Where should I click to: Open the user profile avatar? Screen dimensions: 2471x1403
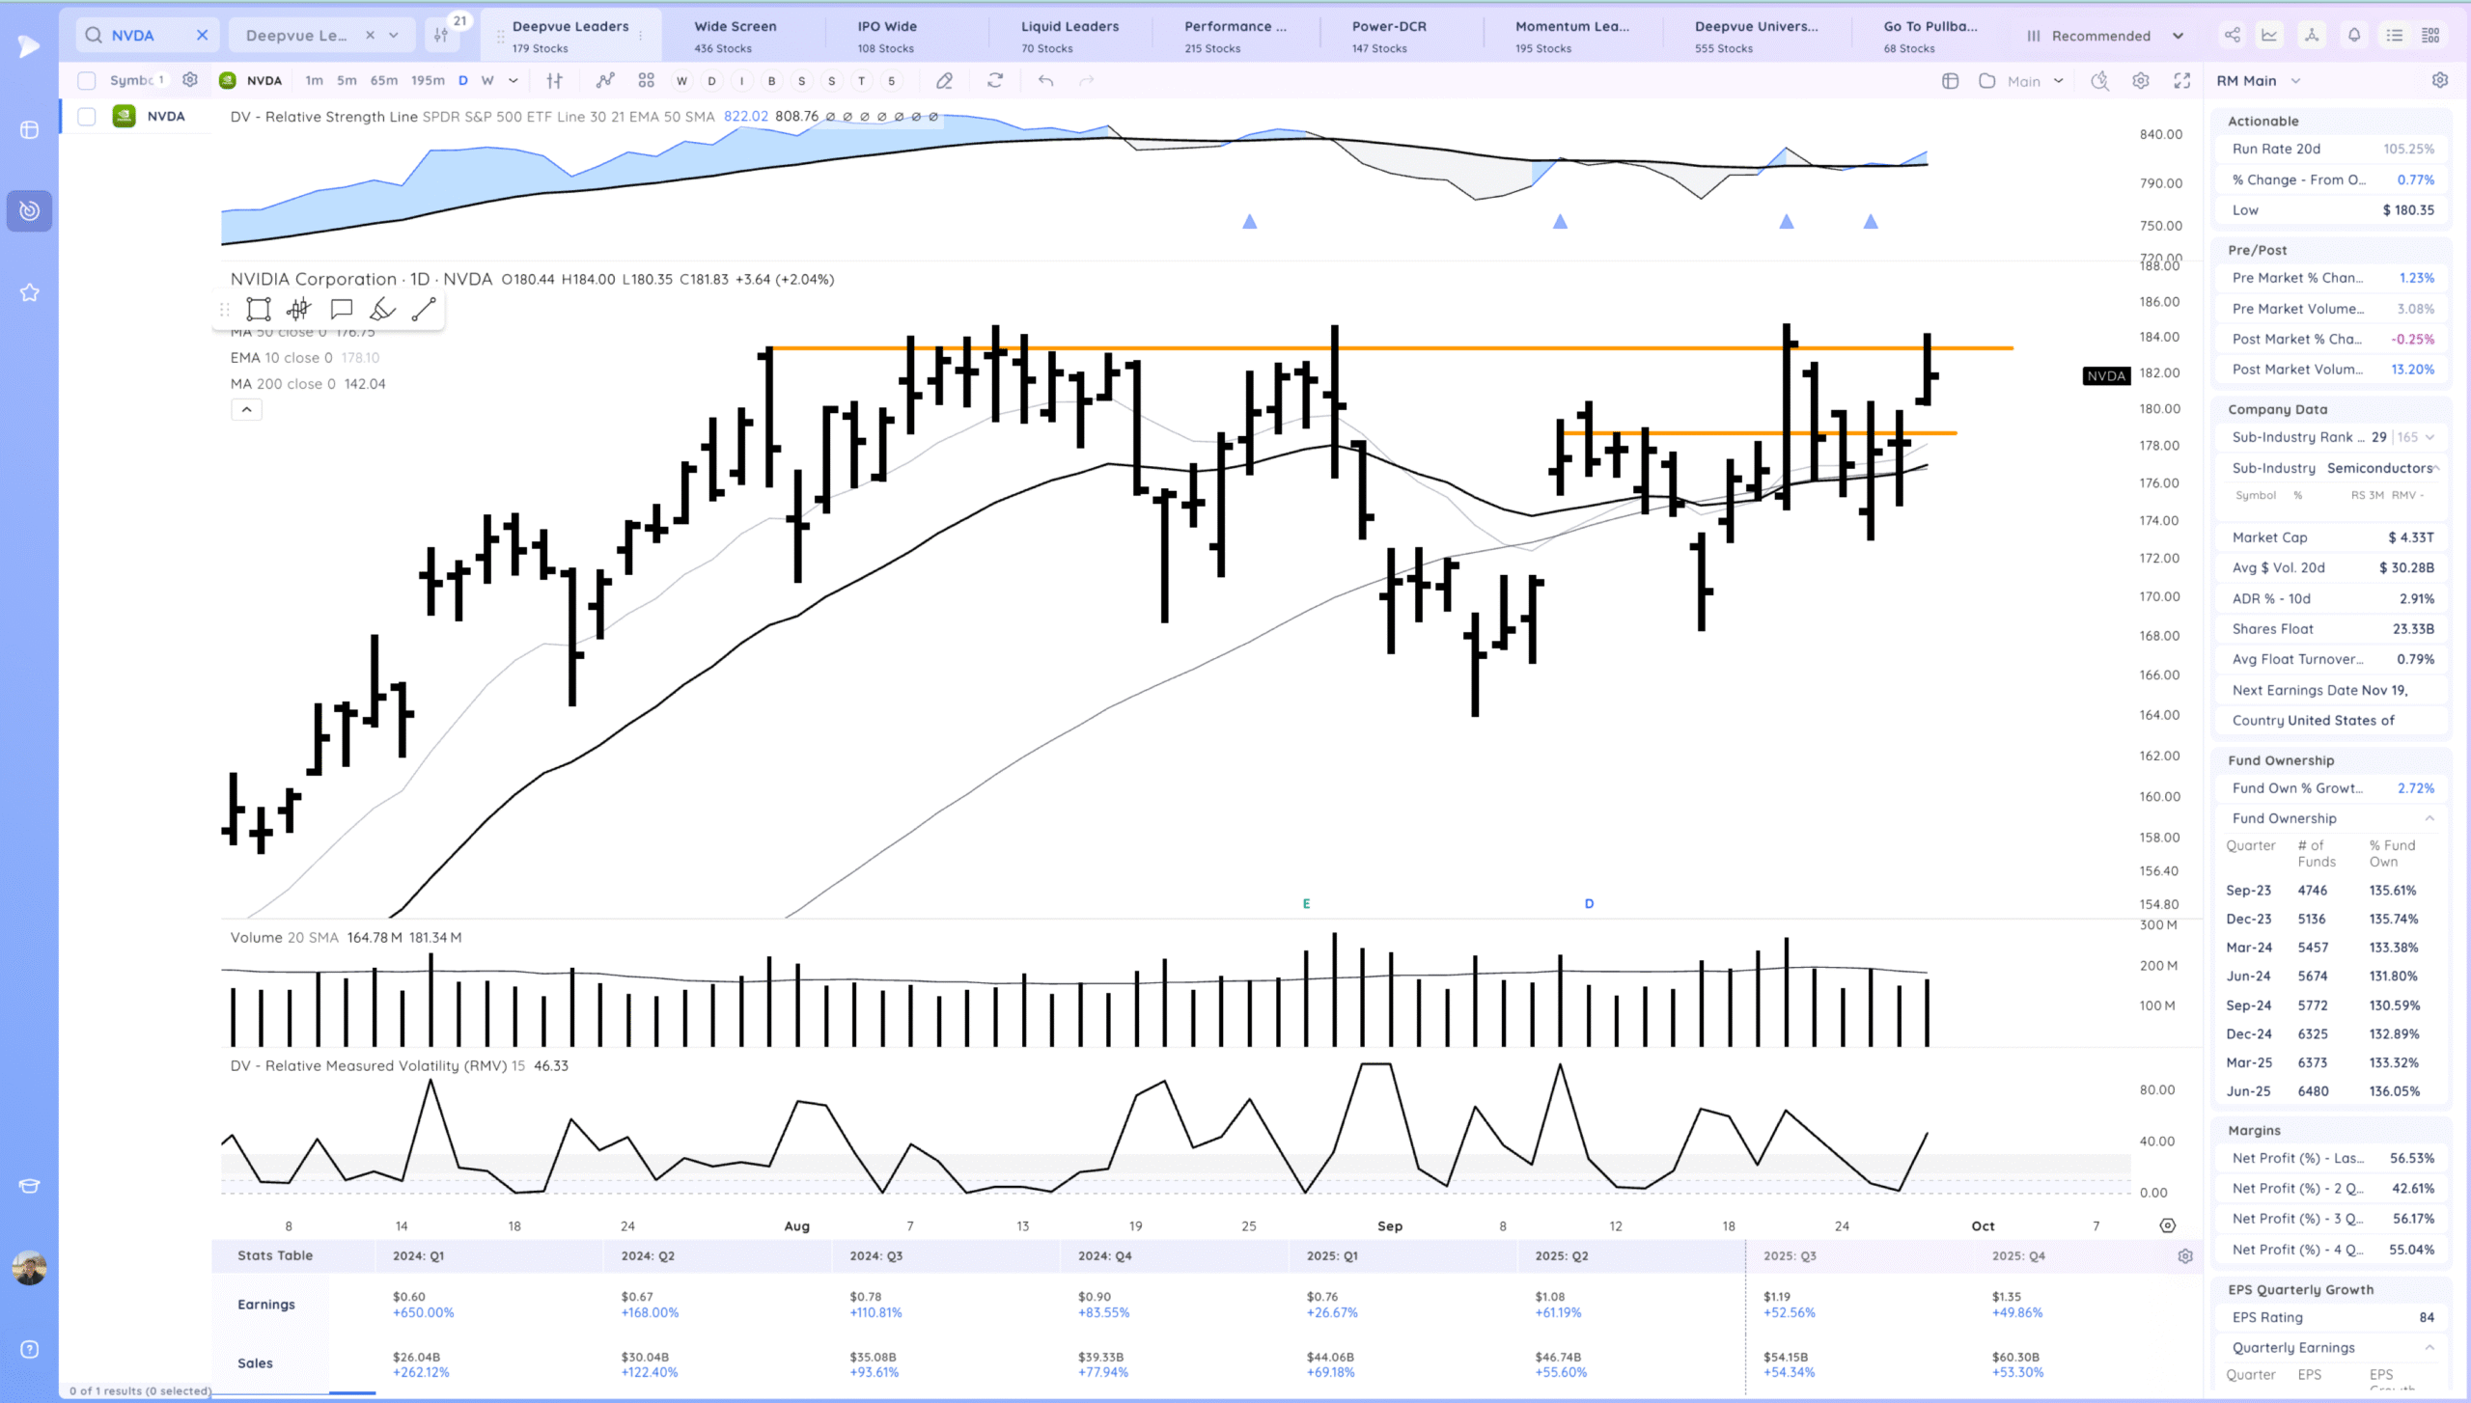point(29,1268)
